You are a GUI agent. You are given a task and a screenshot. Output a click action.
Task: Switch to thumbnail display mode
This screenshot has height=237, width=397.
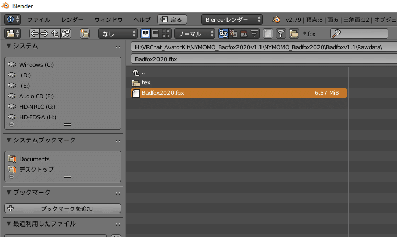pos(166,33)
